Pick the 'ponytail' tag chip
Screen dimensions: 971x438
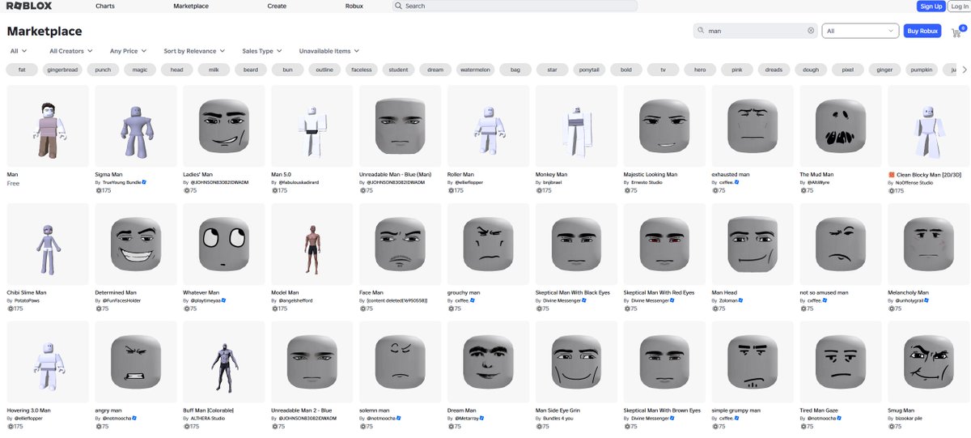coord(590,70)
